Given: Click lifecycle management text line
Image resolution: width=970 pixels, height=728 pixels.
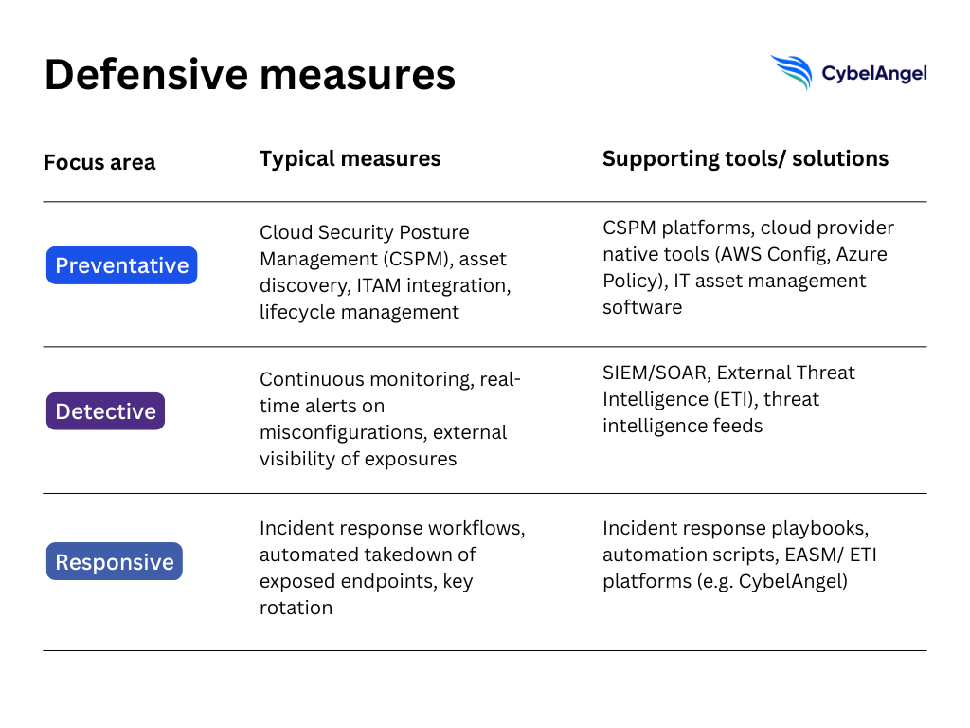Looking at the screenshot, I should 359,312.
